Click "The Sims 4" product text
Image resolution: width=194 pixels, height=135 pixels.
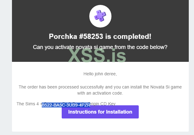tap(28, 104)
